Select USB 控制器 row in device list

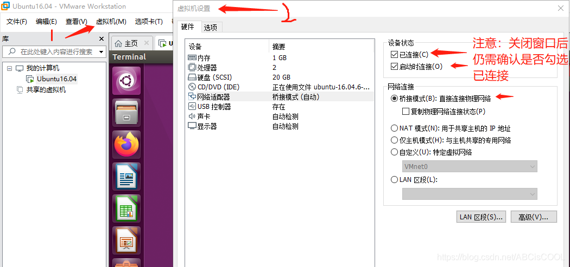279,107
